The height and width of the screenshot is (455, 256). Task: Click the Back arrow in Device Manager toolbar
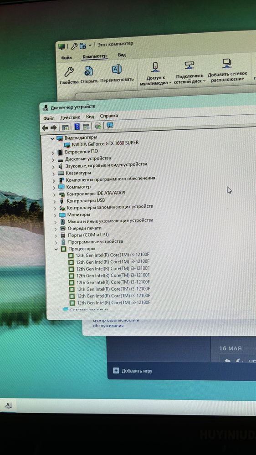[x=45, y=128]
